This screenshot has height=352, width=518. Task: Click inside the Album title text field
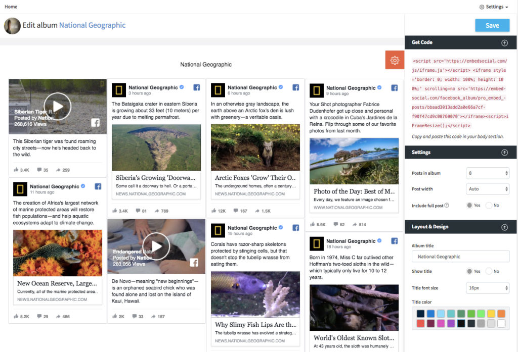point(460,256)
